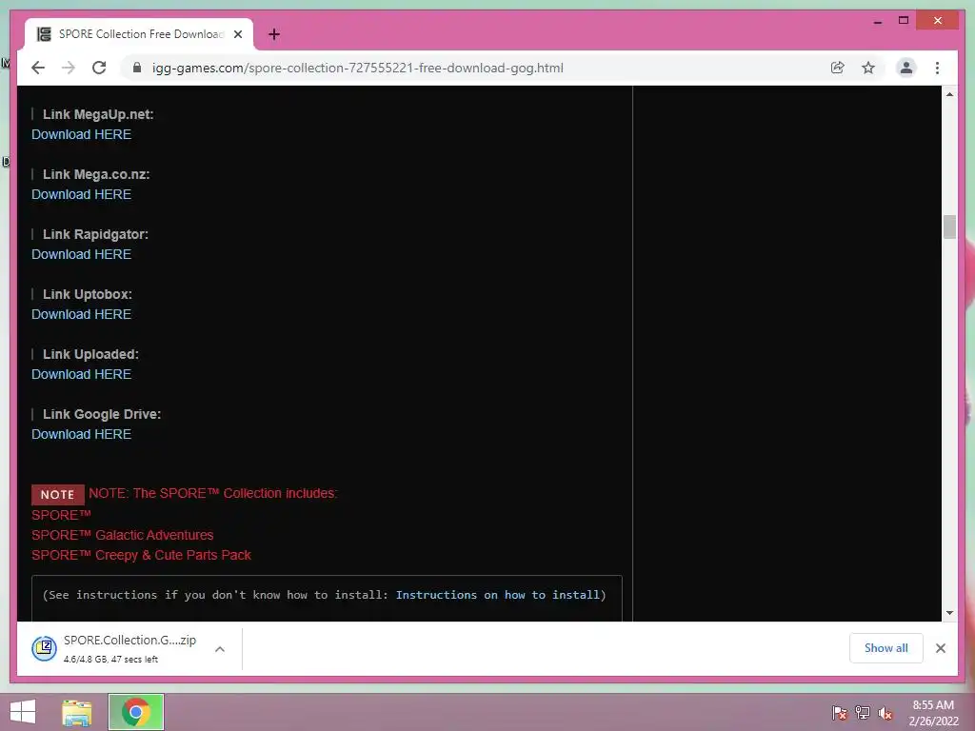Image resolution: width=975 pixels, height=731 pixels.
Task: Reload the current page
Action: click(99, 68)
